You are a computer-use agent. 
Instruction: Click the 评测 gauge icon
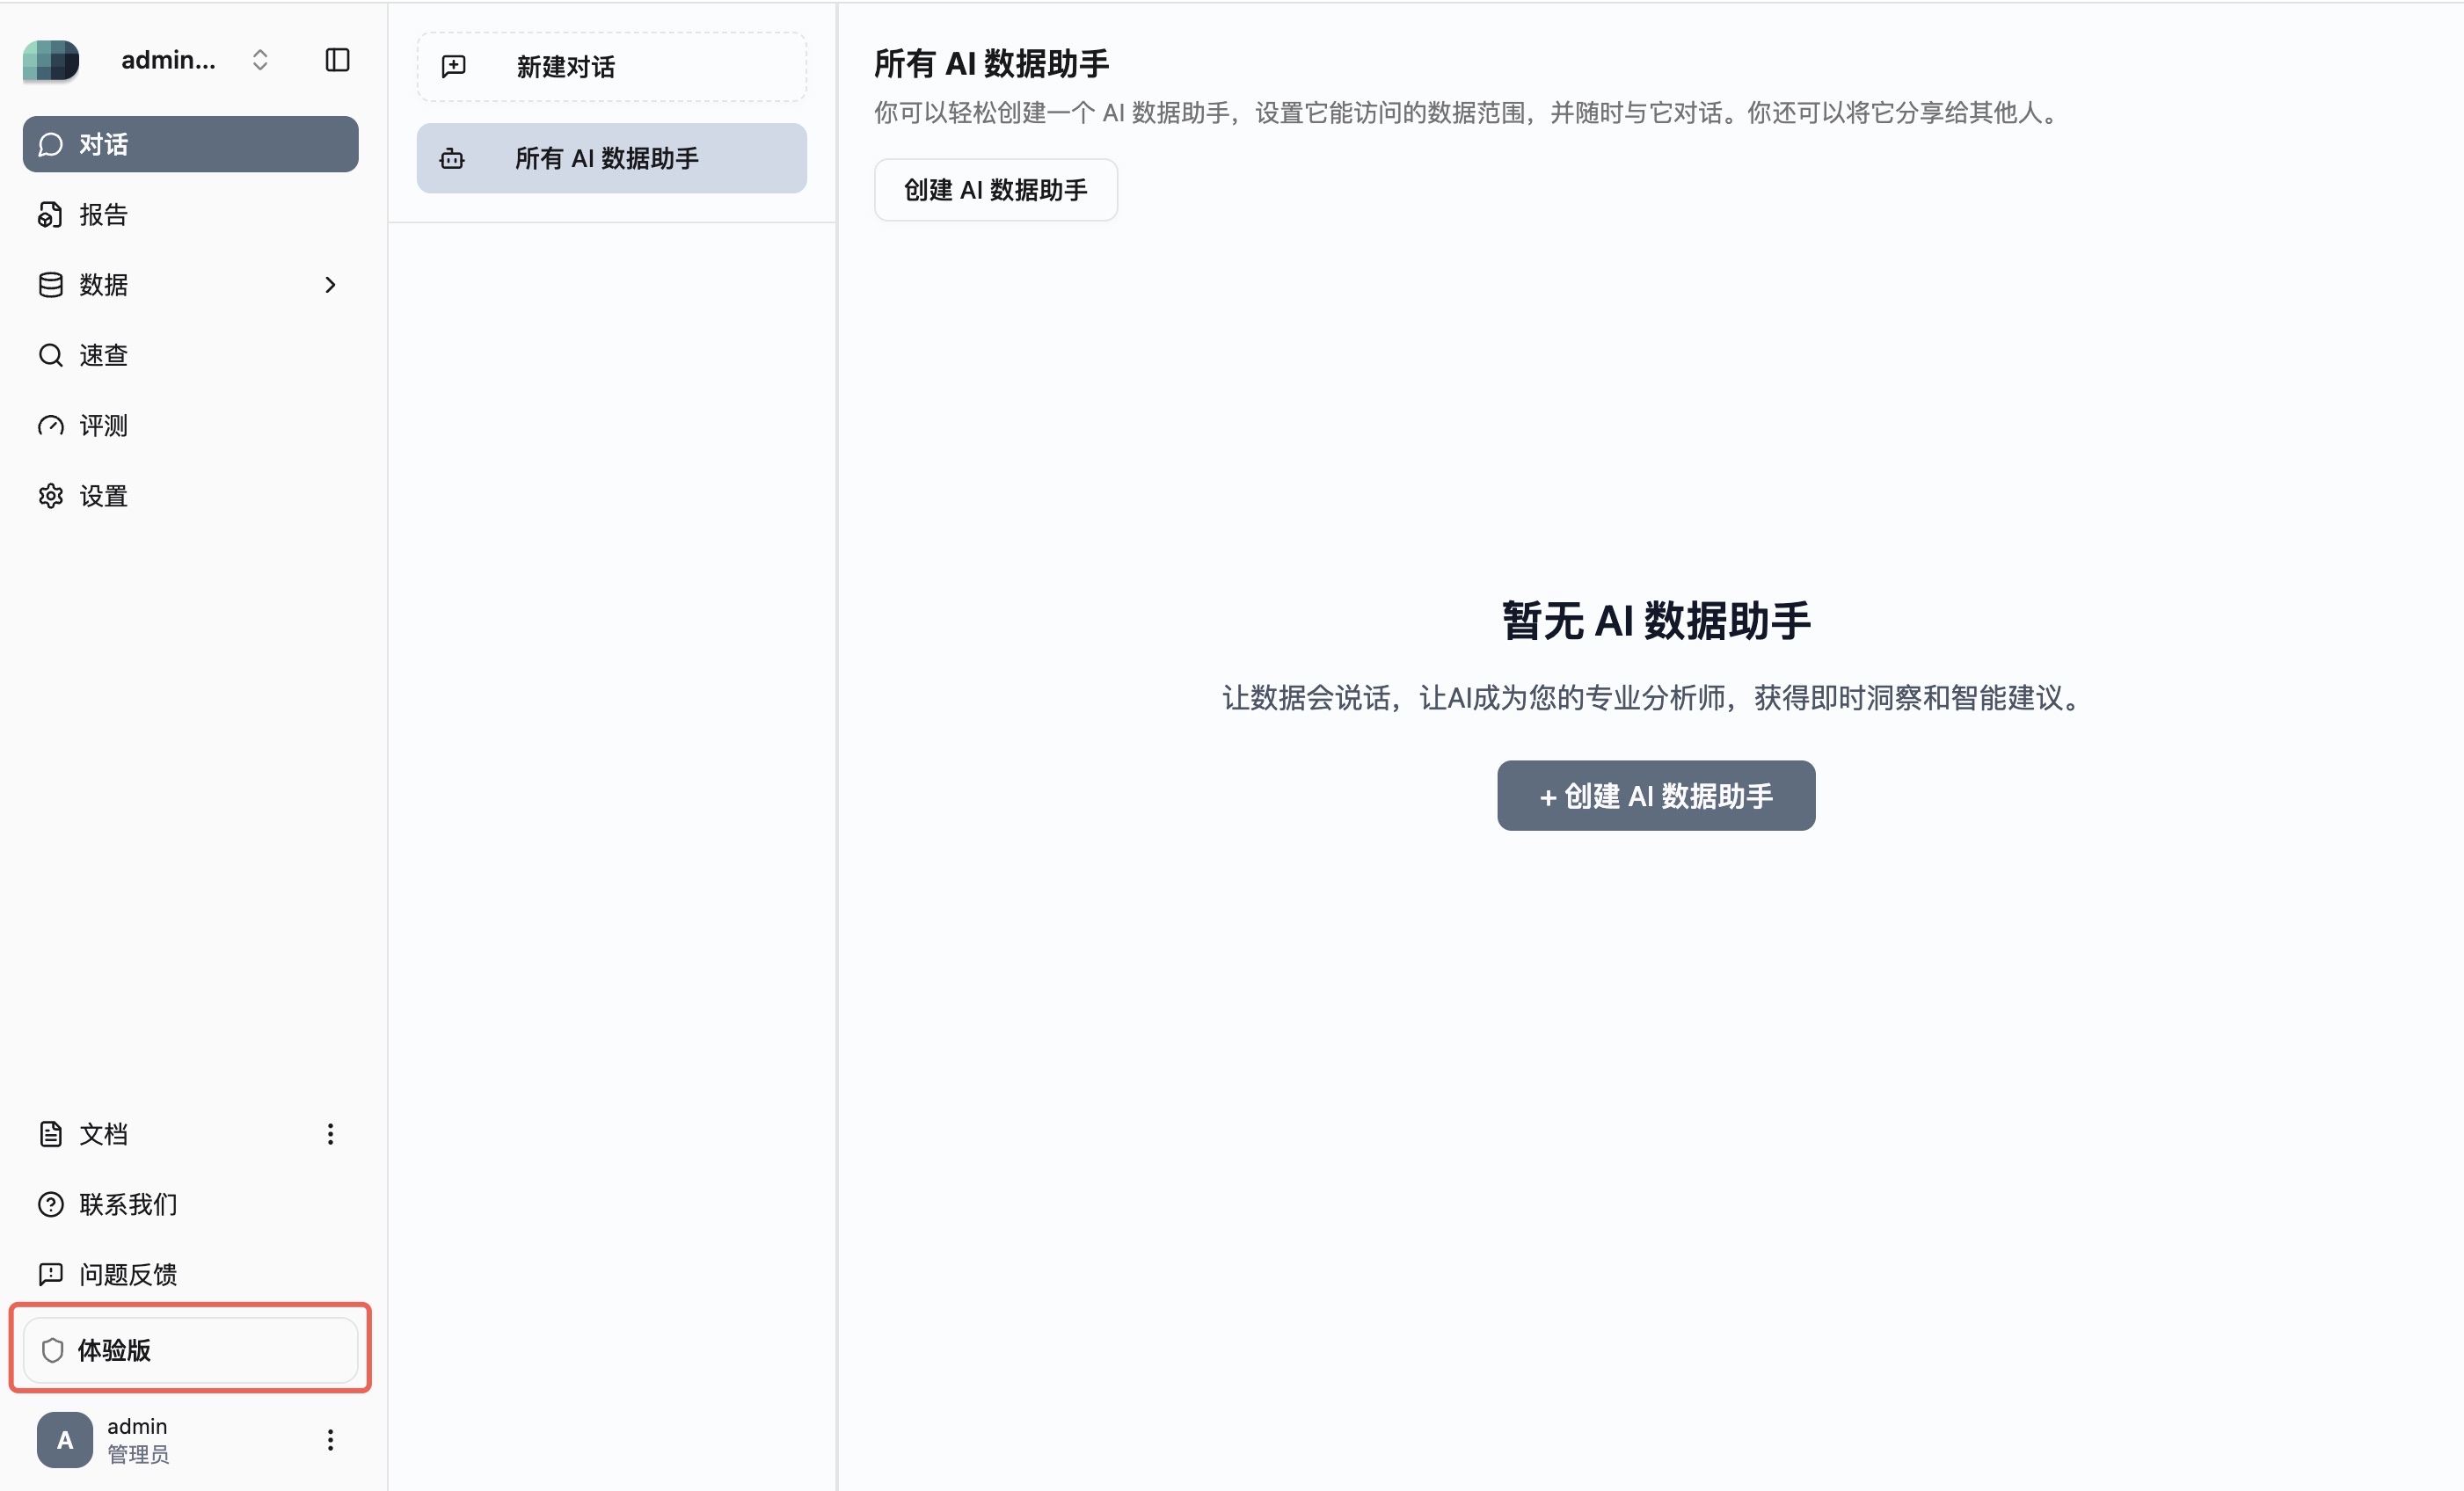(x=50, y=426)
